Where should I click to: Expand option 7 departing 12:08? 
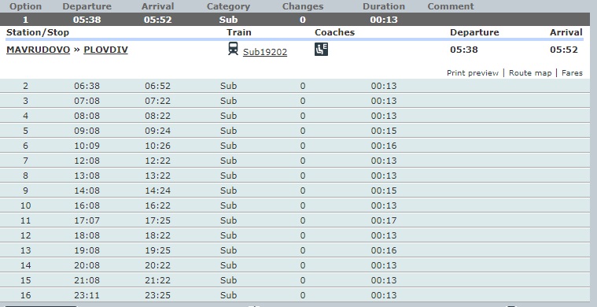[x=295, y=161]
